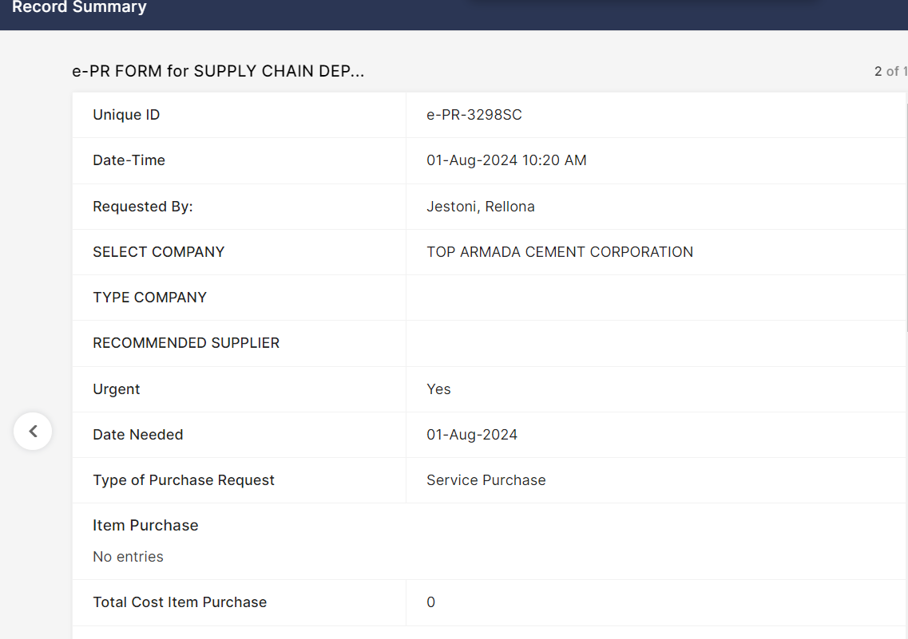
Task: Click the requester name Jestoni, Rellona
Action: (x=480, y=207)
